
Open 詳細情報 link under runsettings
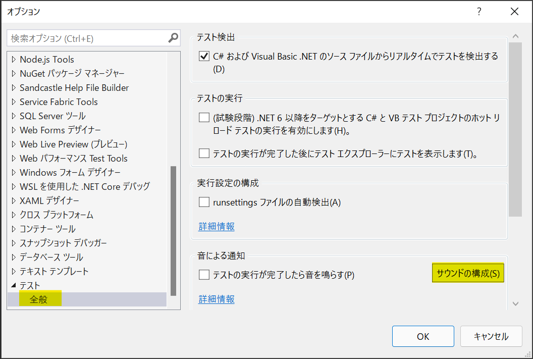217,226
